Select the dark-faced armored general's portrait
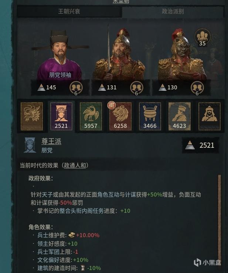228x273 pixels. (x=181, y=55)
